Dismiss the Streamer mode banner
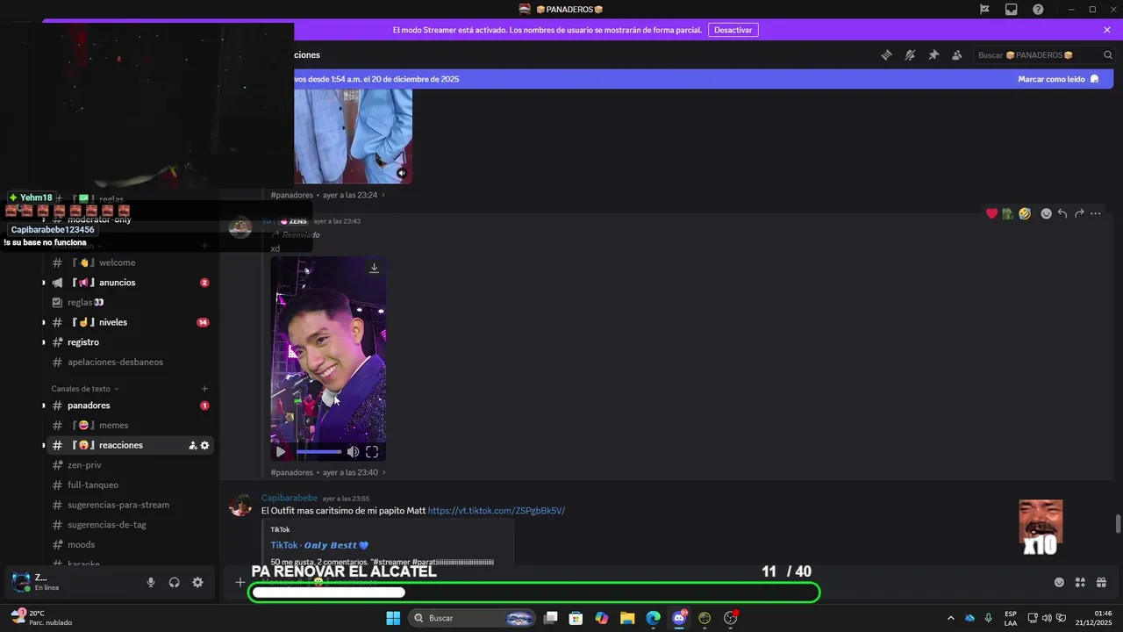This screenshot has width=1123, height=632. [1107, 30]
